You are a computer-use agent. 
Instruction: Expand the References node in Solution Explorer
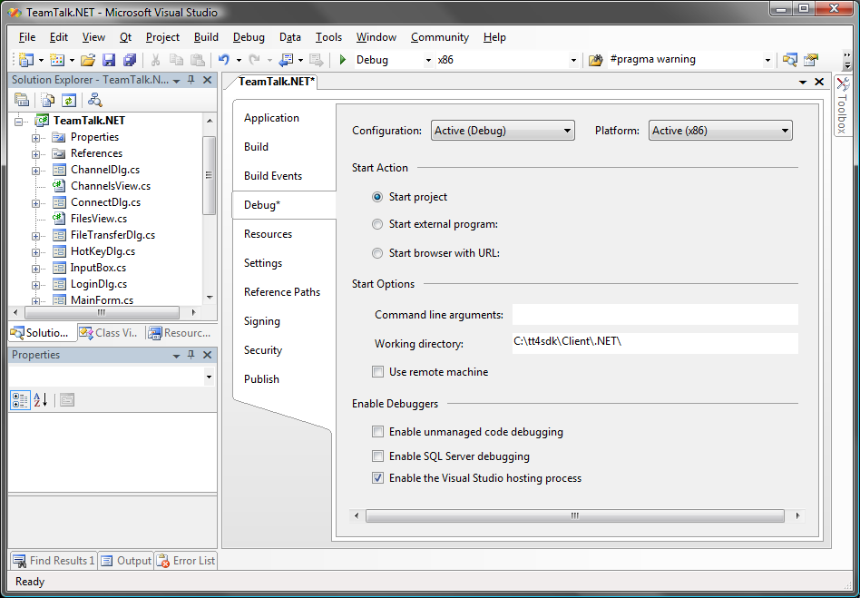tap(36, 153)
